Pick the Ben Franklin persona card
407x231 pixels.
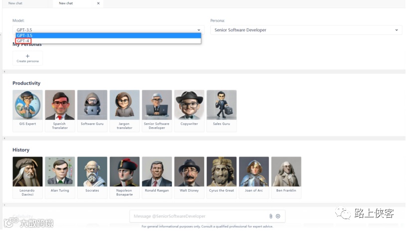[x=286, y=177]
